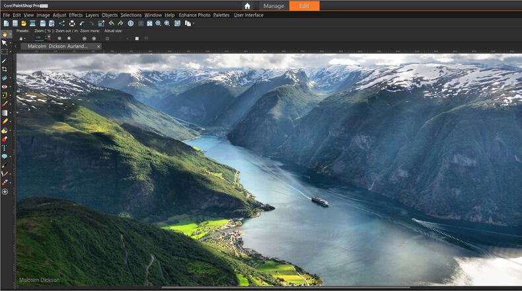This screenshot has width=522, height=291.
Task: Click the Zoom In magnifier icon
Action: (x=167, y=23)
